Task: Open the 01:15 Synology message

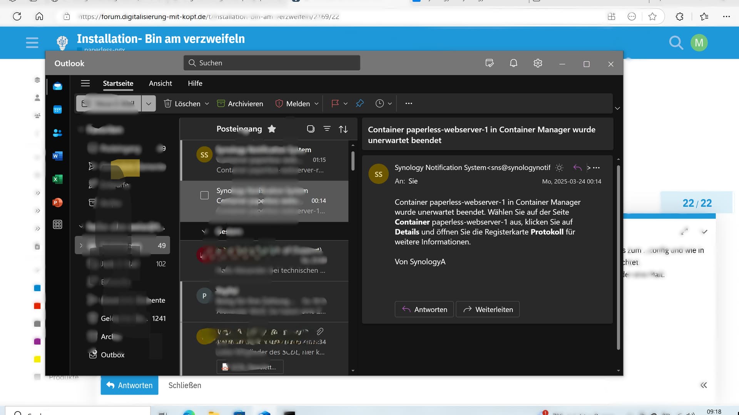Action: point(265,160)
